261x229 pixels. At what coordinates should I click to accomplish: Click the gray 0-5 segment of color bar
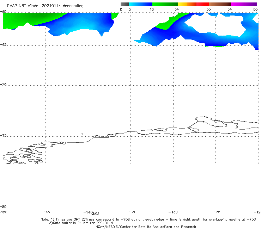[125, 4]
